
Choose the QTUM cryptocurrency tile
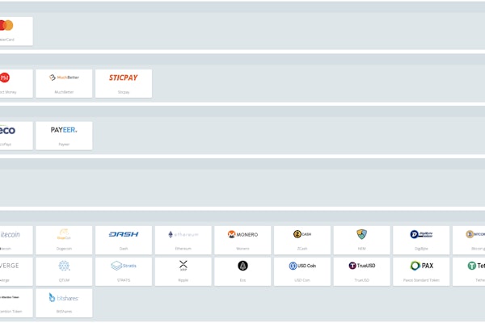[64, 271]
